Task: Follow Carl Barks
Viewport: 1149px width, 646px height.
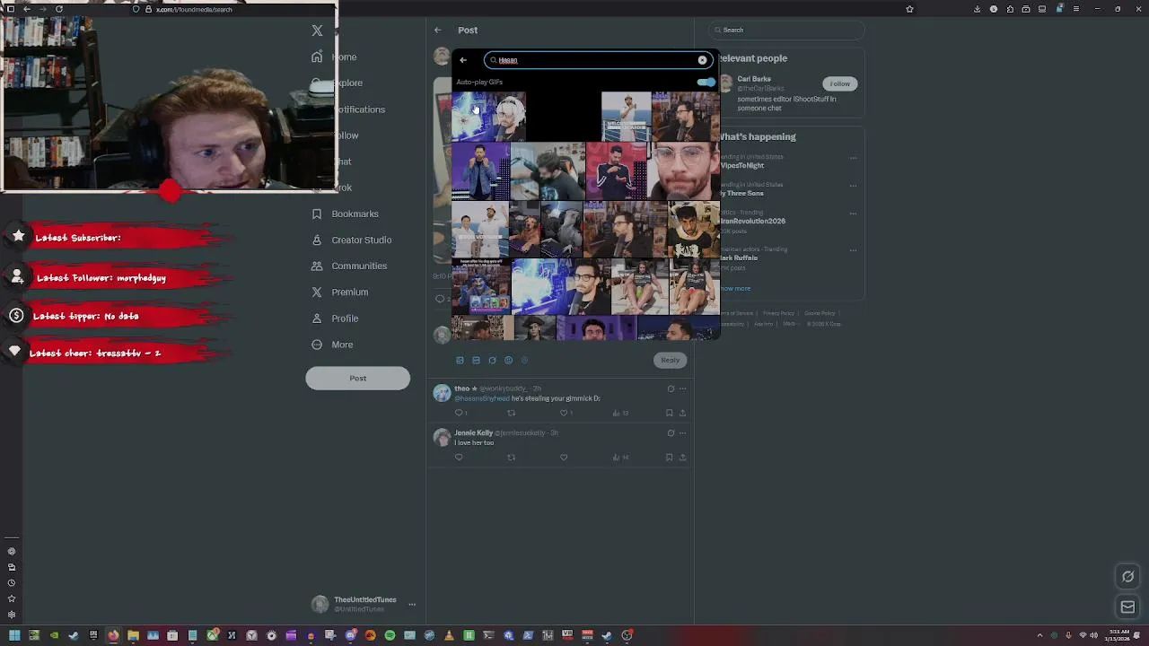Action: 839,83
